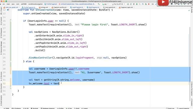
Task: Open the Logcat tool window
Action: click(84, 108)
